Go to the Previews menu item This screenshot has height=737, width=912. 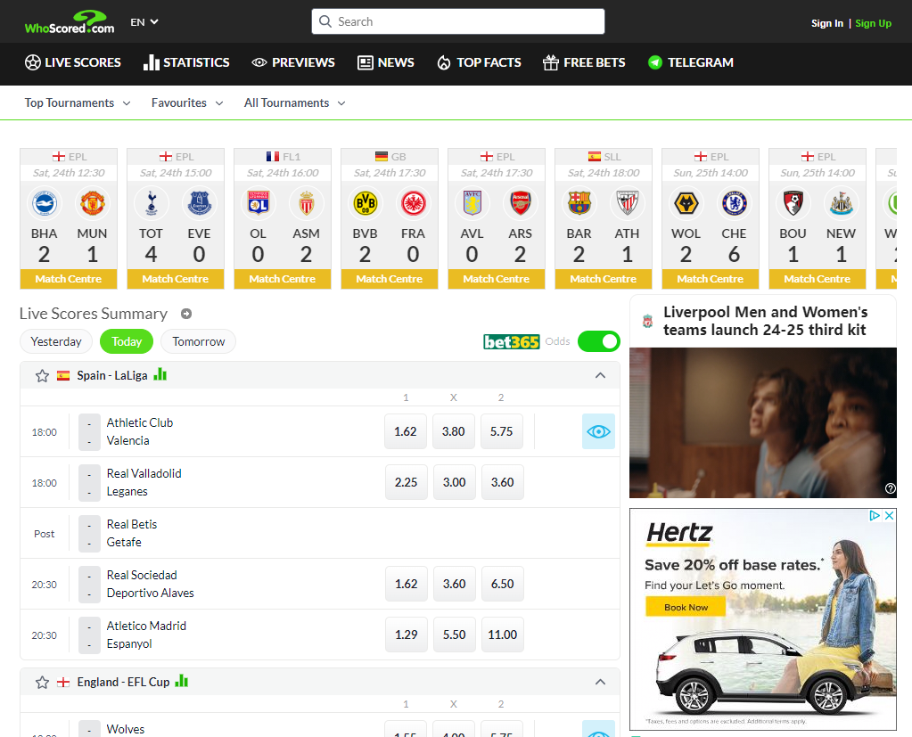[x=293, y=62]
